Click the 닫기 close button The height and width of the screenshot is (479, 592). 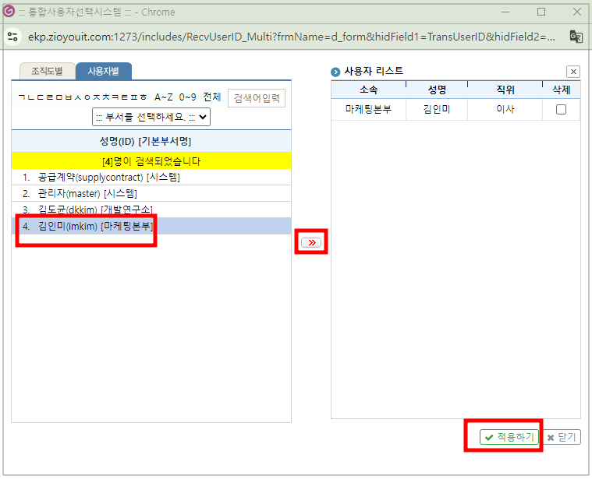point(562,437)
